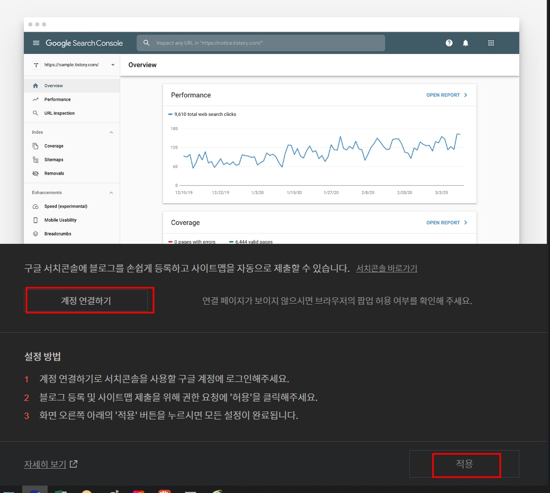Screen dimensions: 550x493
Task: Collapse the Index section chevron
Action: (111, 132)
